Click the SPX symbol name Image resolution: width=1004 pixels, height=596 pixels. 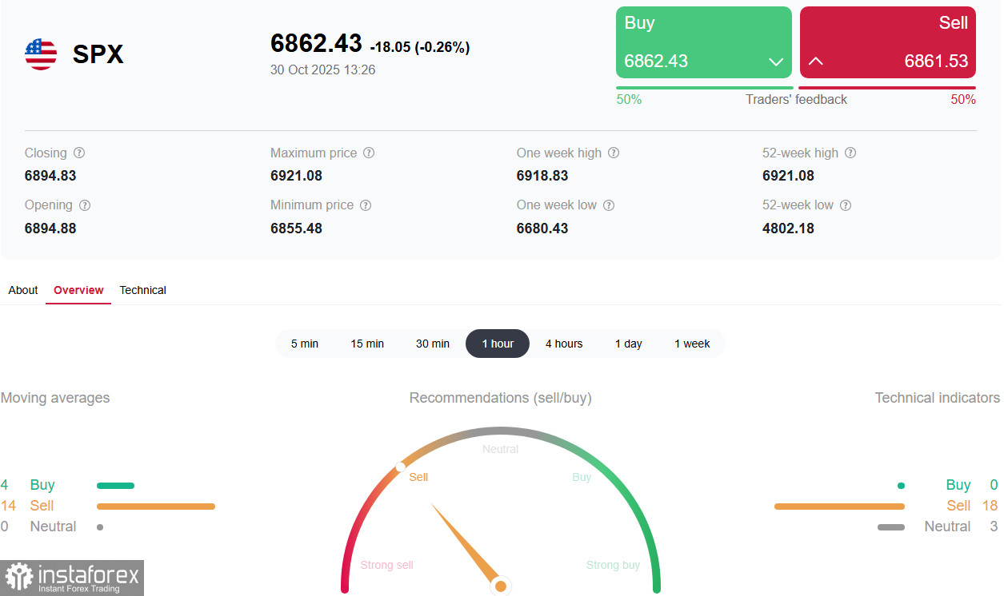(98, 54)
